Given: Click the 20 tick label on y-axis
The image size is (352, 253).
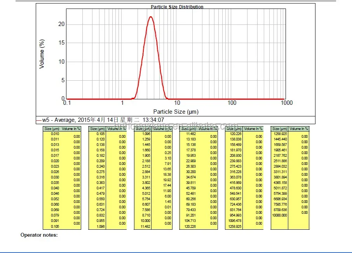Looking at the screenshot, I should [61, 24].
